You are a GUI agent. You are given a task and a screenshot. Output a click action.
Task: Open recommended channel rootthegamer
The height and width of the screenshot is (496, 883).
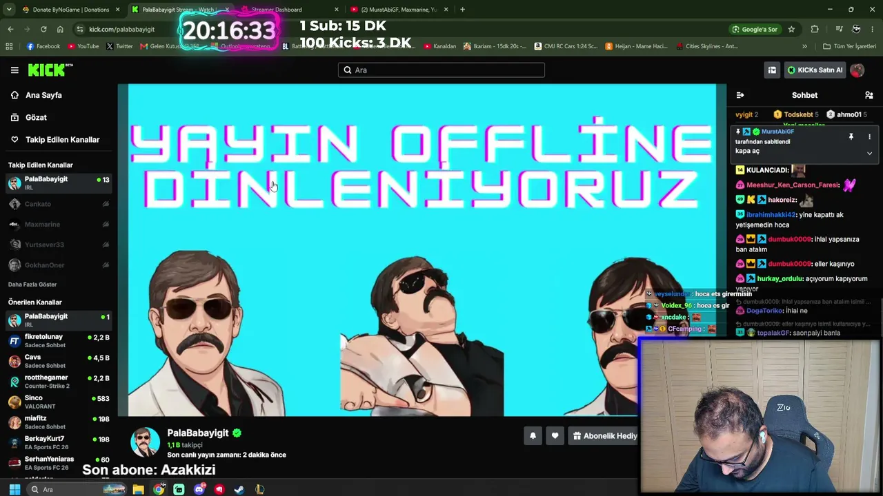point(59,381)
